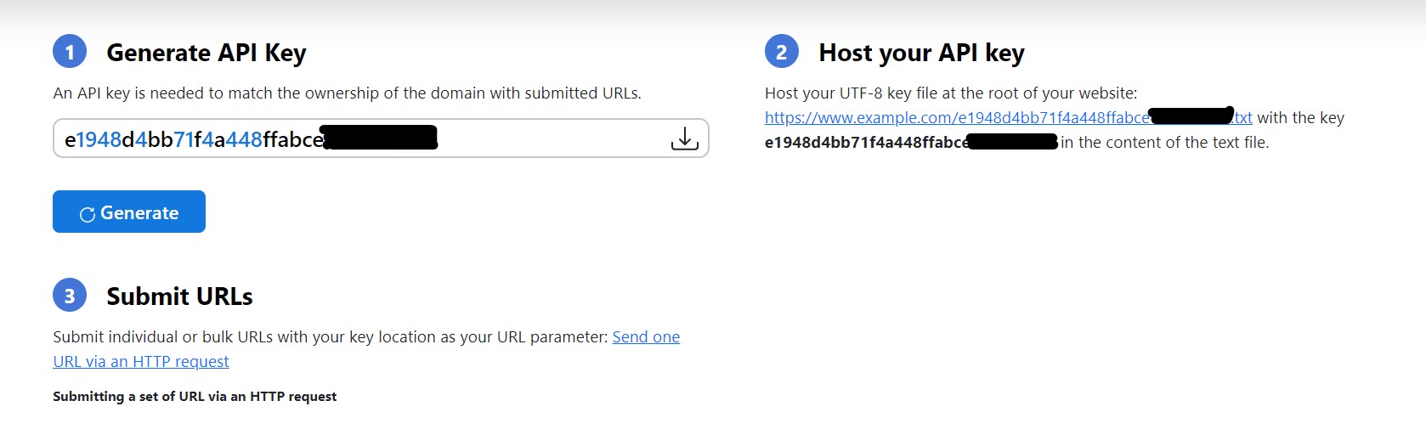Viewport: 1426px width, 446px height.
Task: Click the 'Generate API Key' heading
Action: [206, 53]
